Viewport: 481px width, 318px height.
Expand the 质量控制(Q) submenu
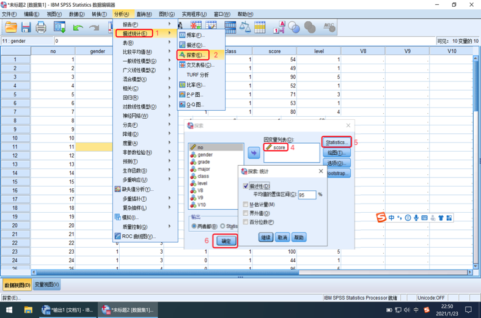click(145, 227)
